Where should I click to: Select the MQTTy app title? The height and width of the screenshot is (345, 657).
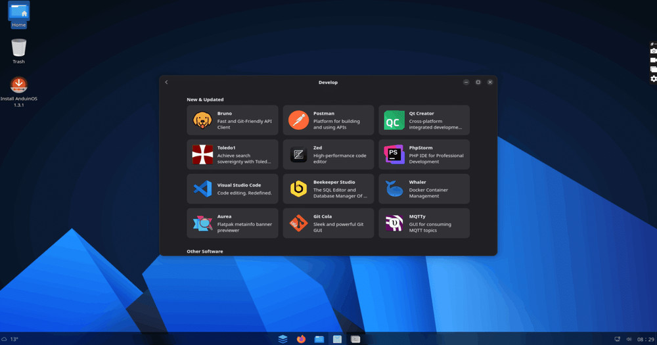pyautogui.click(x=417, y=217)
